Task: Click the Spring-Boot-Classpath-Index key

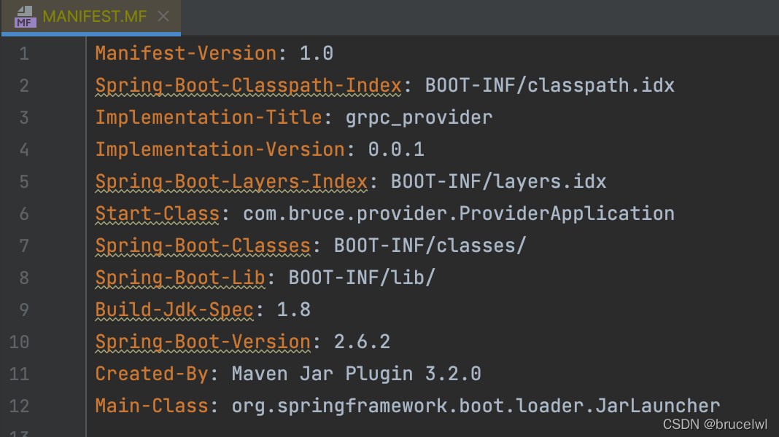Action: click(249, 85)
